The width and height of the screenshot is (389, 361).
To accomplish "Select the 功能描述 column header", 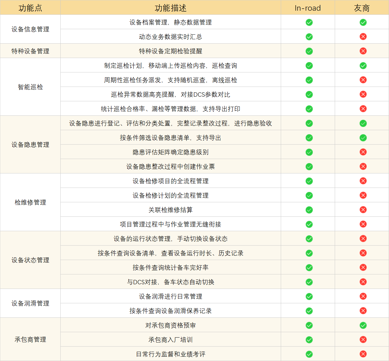I will click(171, 8).
